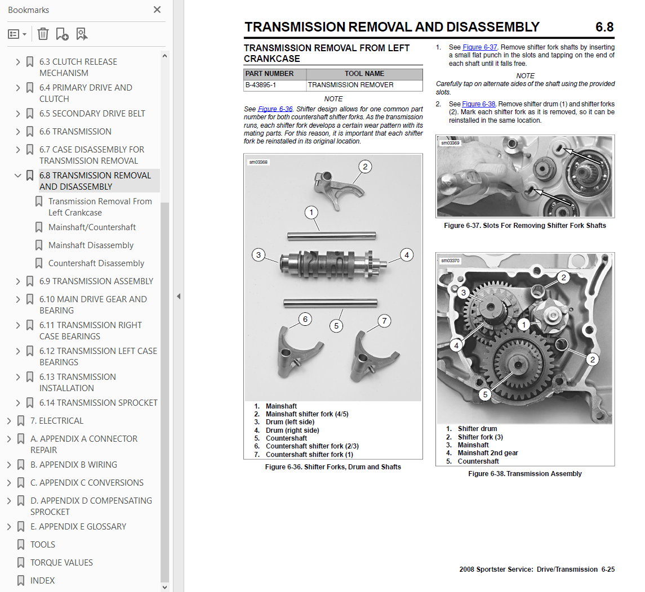The height and width of the screenshot is (592, 645).
Task: Open the 6.6 Transmission bookmark
Action: point(75,132)
